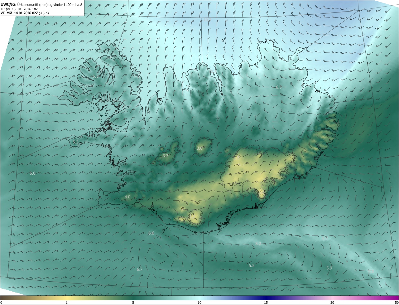Click the 5.2 value label on the map
This screenshot has height=305, width=399.
tap(75, 142)
